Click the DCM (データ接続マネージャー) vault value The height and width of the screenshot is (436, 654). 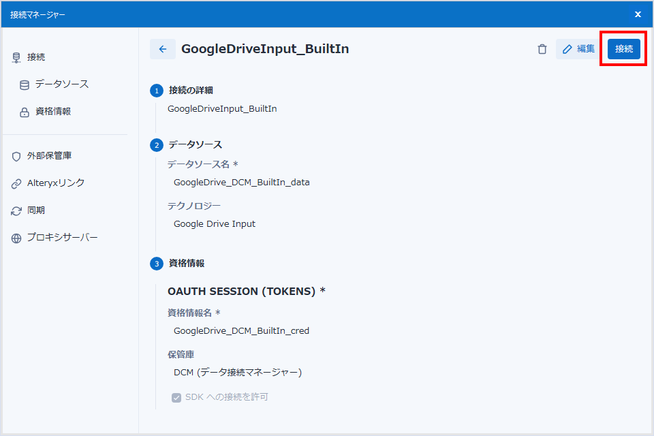coord(237,373)
